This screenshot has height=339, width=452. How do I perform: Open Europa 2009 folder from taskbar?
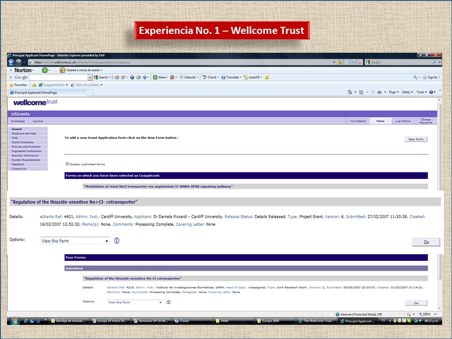275,321
